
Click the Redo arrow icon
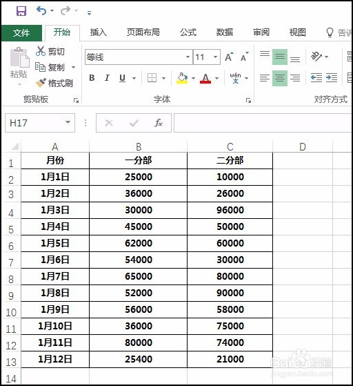pyautogui.click(x=65, y=11)
